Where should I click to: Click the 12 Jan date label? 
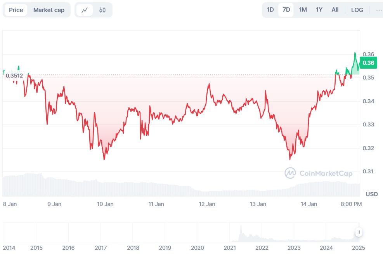[x=207, y=204]
